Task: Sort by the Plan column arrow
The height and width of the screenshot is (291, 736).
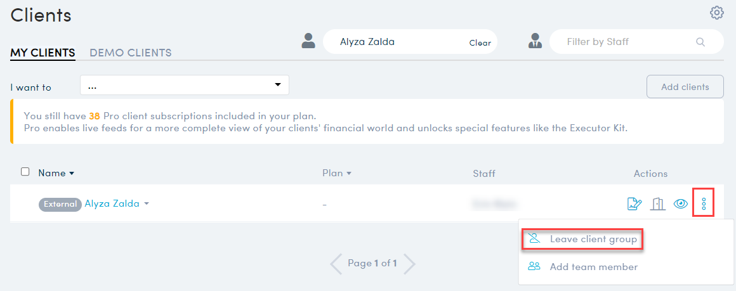Action: click(349, 174)
